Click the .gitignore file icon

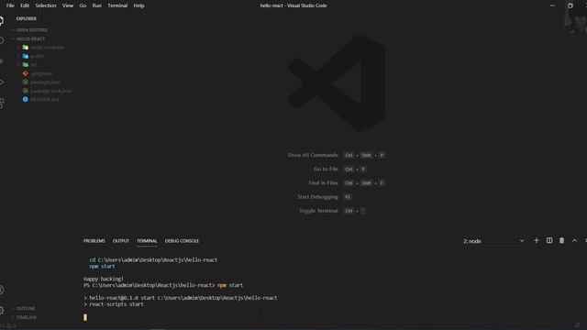(x=26, y=73)
